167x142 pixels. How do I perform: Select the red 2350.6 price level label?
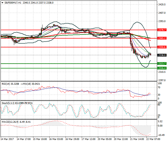point(162,47)
